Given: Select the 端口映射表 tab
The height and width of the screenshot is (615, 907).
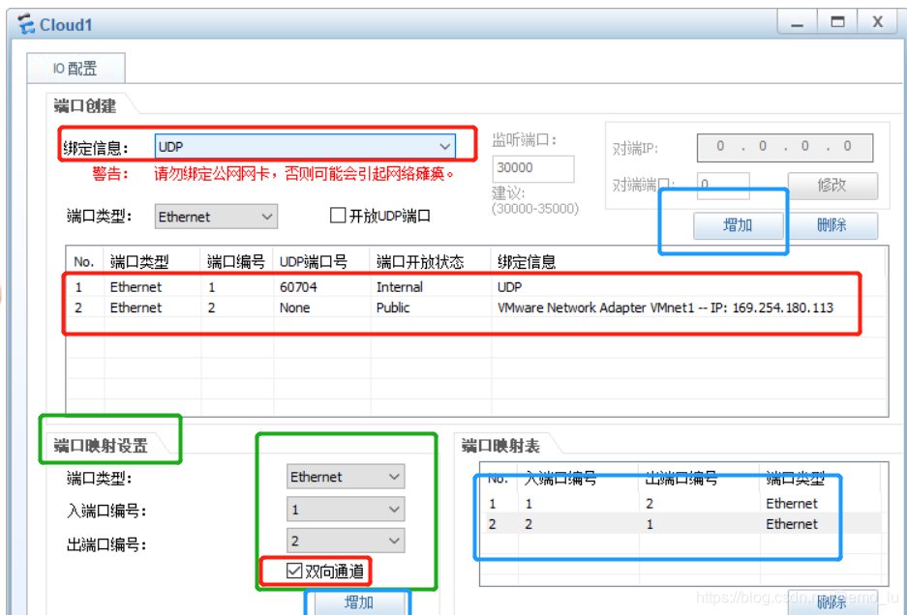Looking at the screenshot, I should (501, 446).
